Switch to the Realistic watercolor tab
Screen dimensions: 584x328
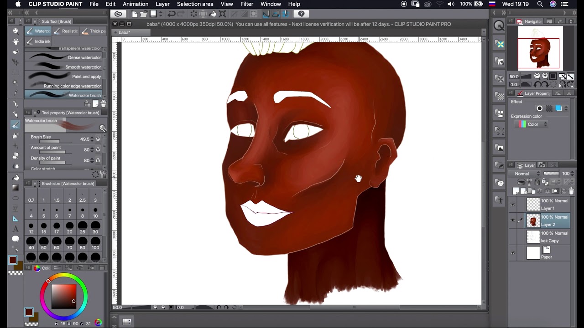coord(65,31)
